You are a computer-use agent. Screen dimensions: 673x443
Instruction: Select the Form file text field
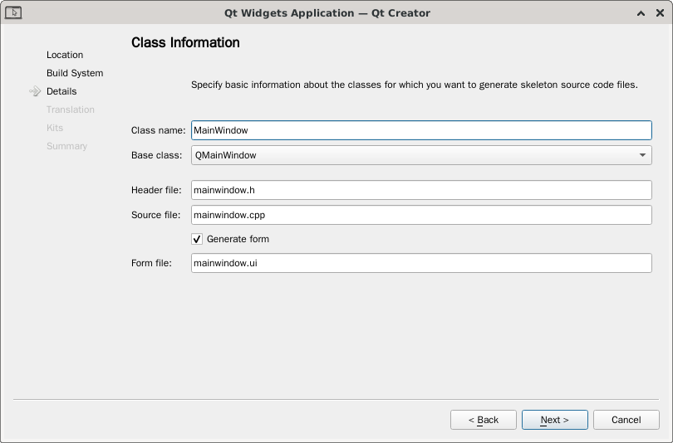click(420, 263)
